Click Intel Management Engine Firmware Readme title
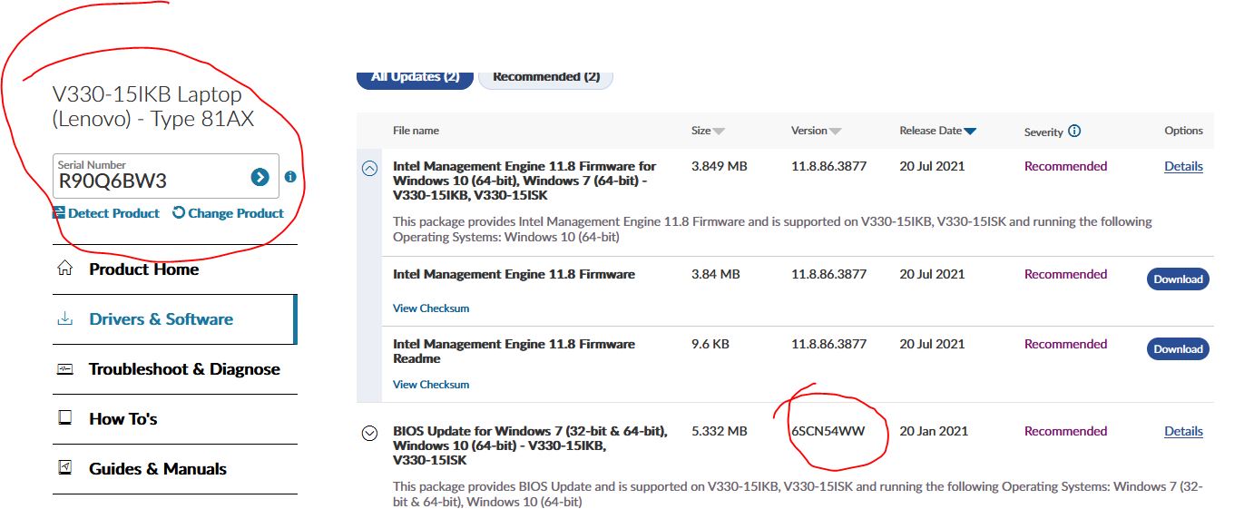 [x=514, y=351]
